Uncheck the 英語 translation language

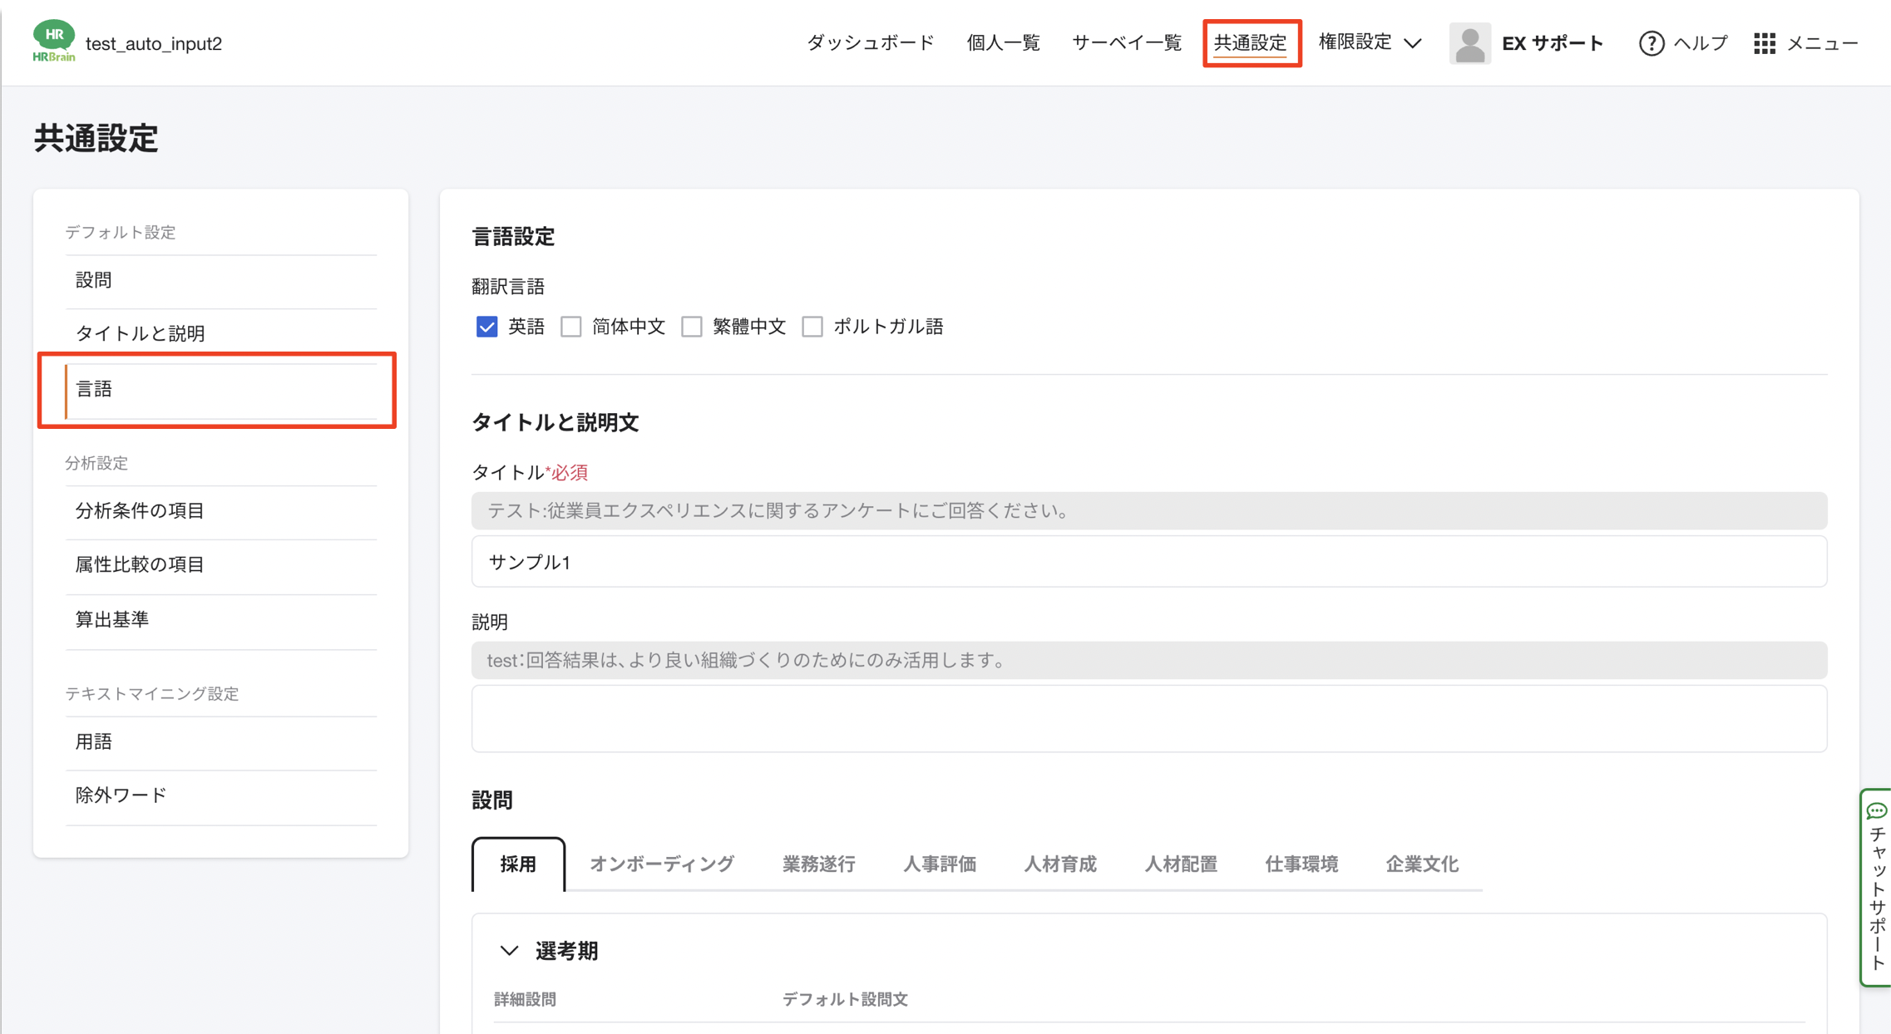[486, 327]
